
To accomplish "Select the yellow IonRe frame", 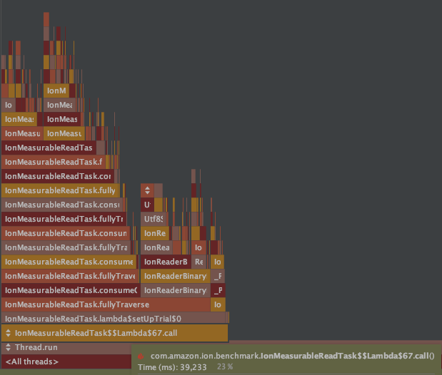I will pos(155,233).
